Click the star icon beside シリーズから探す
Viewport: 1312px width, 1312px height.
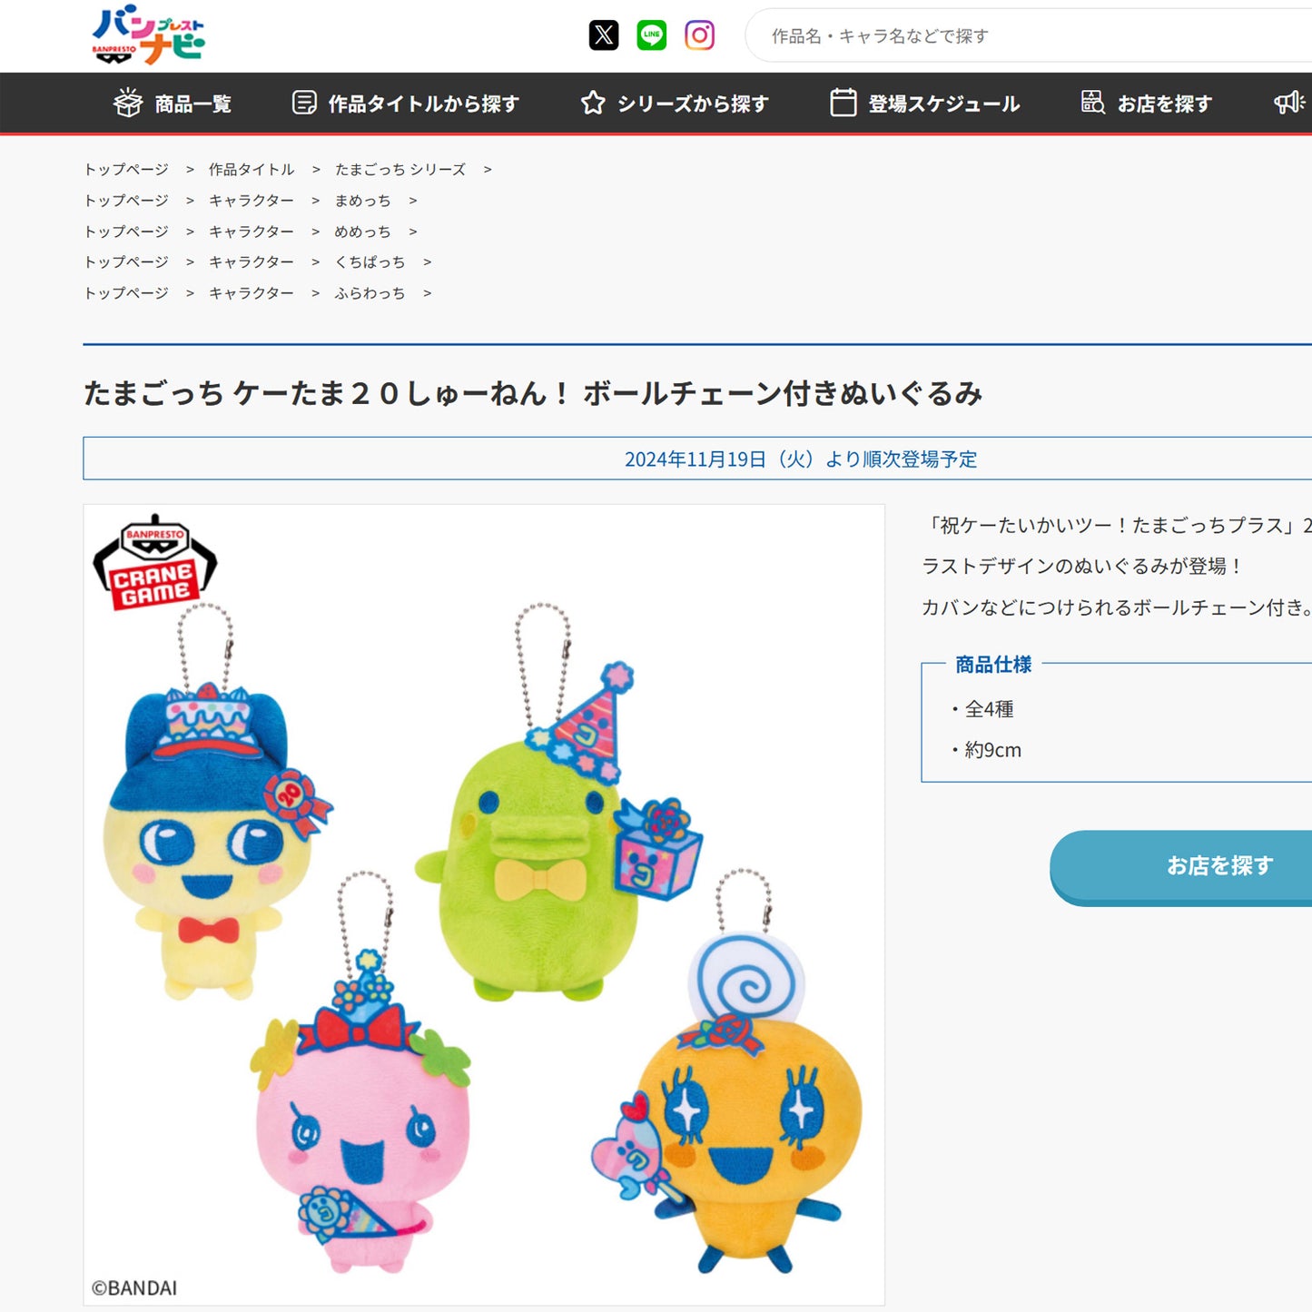click(593, 104)
